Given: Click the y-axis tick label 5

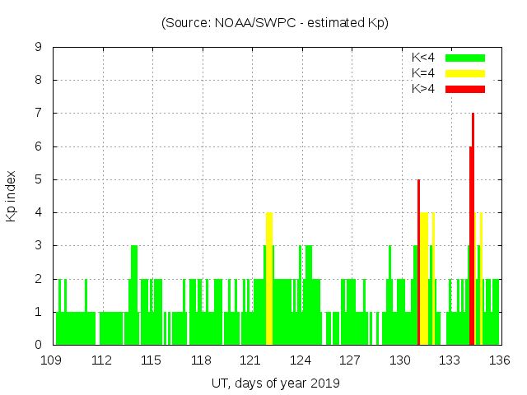Looking at the screenshot, I should pyautogui.click(x=38, y=179).
